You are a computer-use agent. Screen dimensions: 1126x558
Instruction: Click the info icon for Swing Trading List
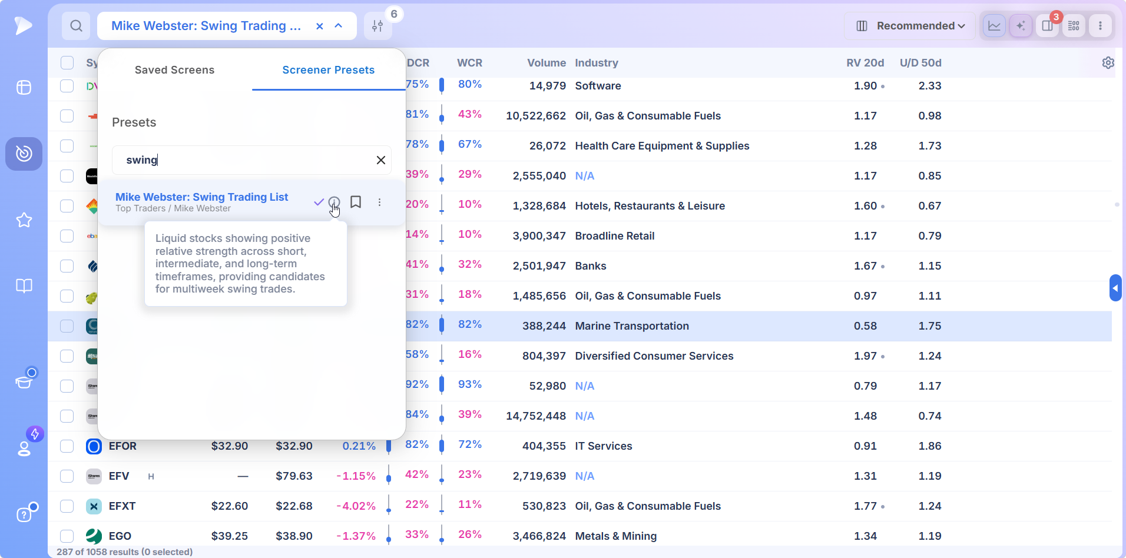(x=334, y=202)
